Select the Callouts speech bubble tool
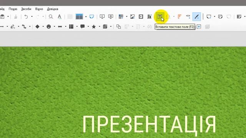 click(83, 27)
